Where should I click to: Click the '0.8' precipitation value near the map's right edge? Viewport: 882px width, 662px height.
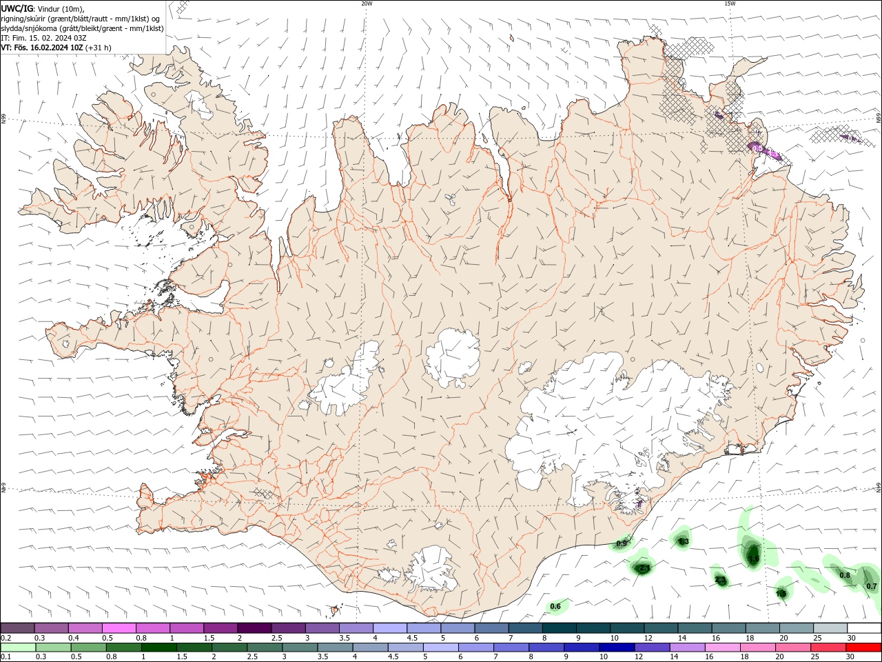[x=845, y=574]
